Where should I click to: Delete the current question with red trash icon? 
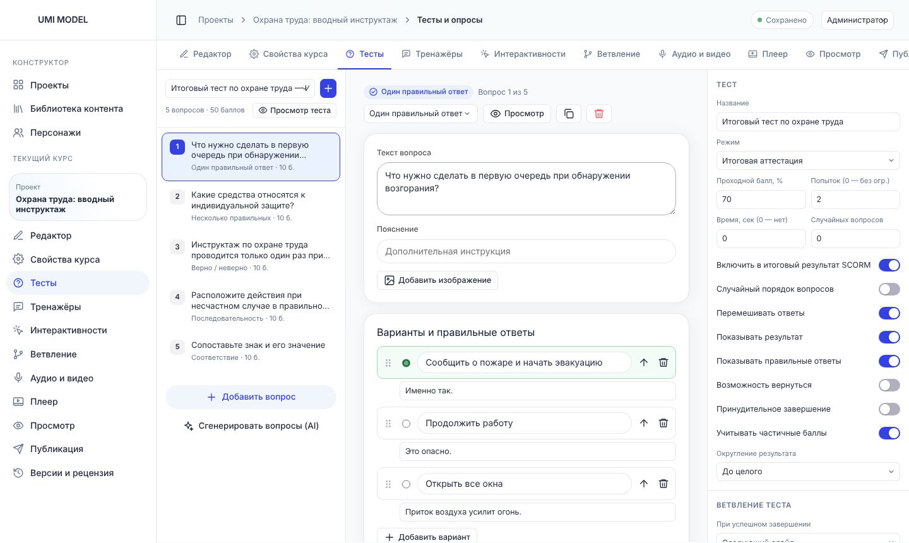point(599,114)
